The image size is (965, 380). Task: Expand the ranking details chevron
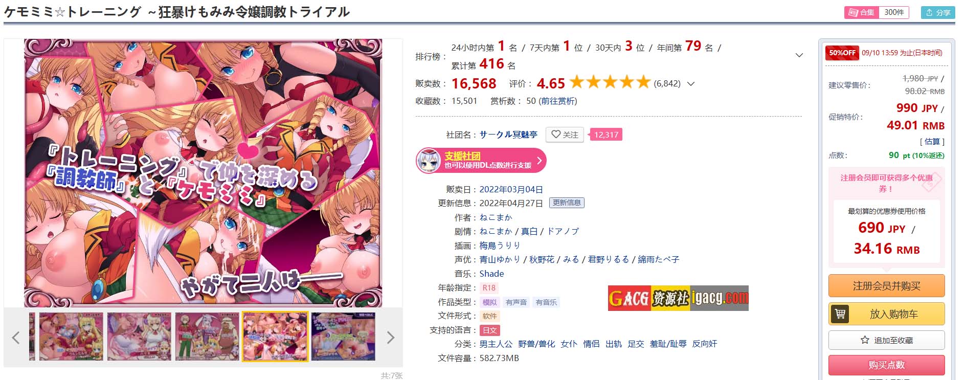click(799, 55)
